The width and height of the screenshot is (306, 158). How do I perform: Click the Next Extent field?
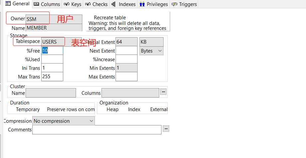click(x=126, y=51)
